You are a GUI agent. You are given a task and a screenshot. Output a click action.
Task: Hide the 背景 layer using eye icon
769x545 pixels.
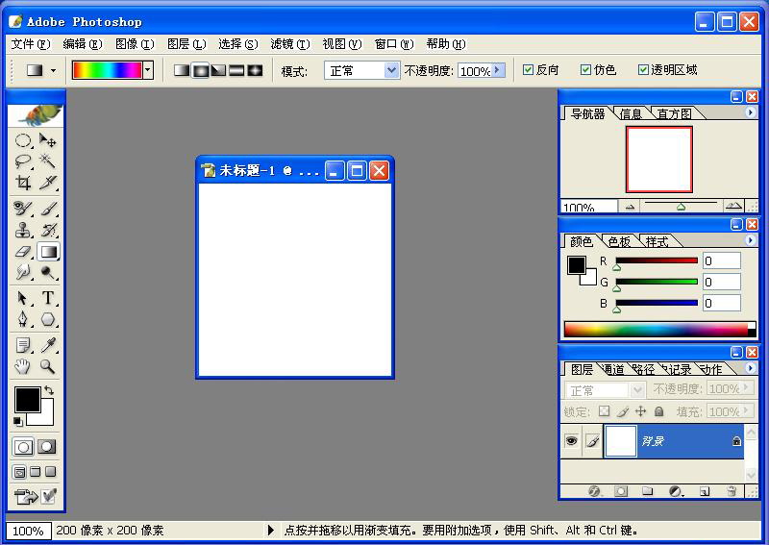[571, 440]
